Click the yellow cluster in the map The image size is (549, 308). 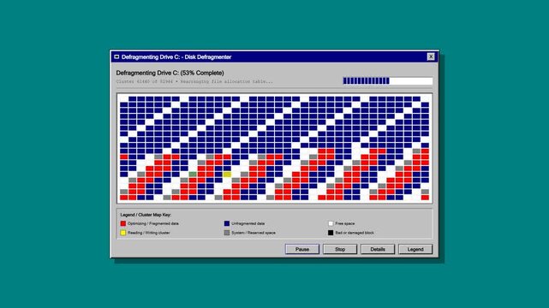(227, 175)
